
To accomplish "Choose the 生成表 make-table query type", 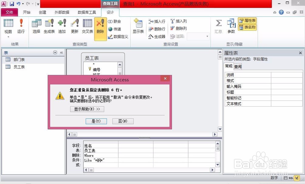I will click(49, 26).
